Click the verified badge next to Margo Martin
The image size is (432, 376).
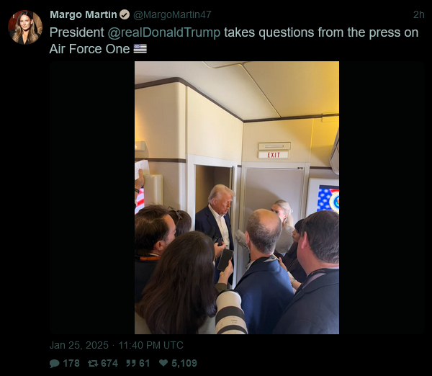125,14
